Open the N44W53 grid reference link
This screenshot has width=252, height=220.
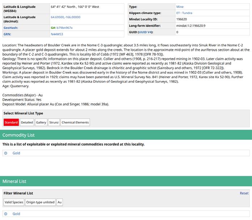pos(57,34)
